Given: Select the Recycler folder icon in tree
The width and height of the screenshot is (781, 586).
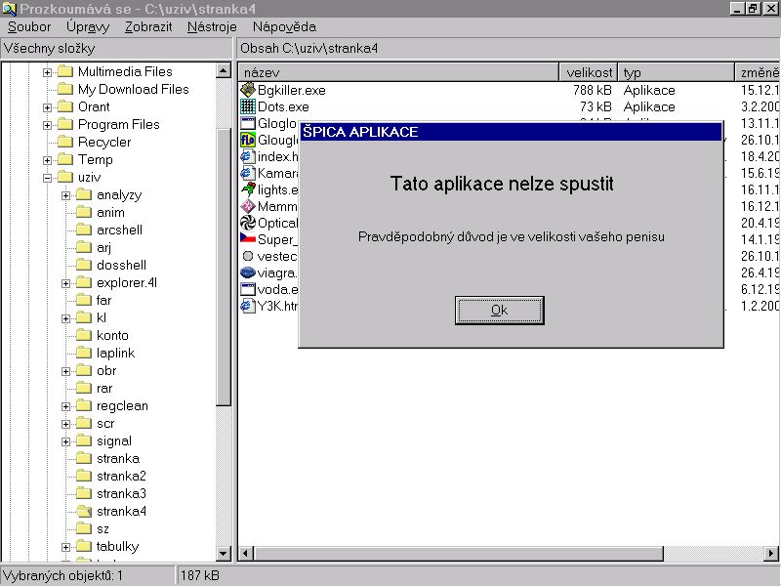Looking at the screenshot, I should (65, 142).
